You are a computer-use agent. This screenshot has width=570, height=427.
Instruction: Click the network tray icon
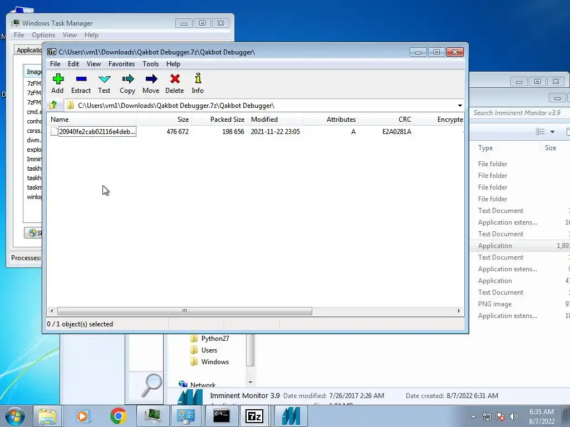tap(487, 416)
